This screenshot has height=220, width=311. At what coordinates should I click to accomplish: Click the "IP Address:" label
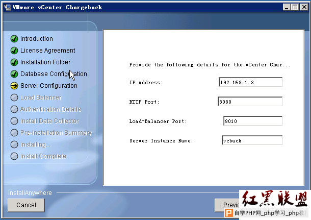tap(146, 82)
